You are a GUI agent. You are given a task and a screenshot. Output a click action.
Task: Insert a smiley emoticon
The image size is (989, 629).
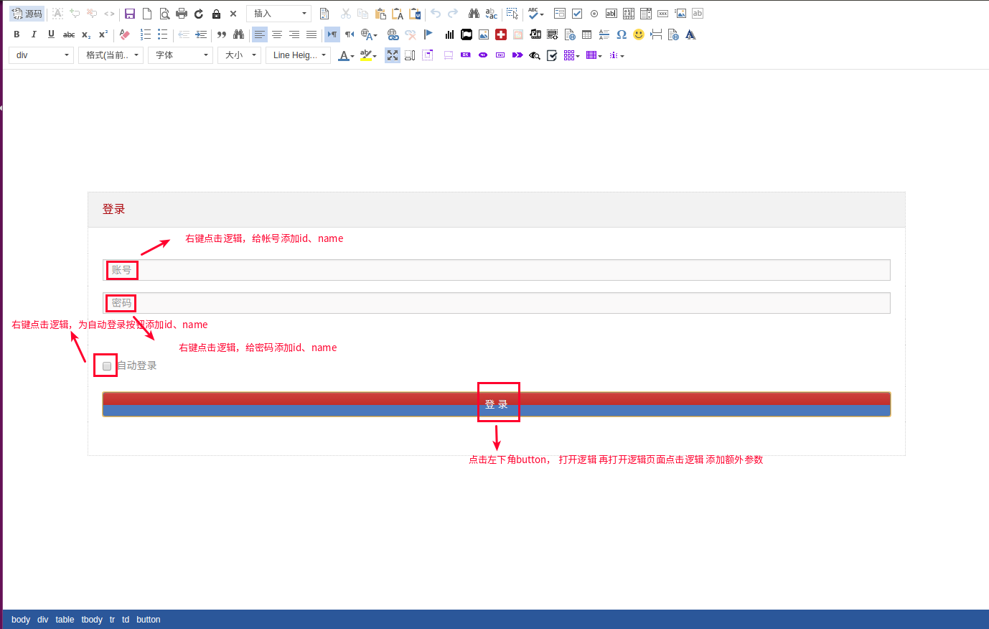point(639,34)
